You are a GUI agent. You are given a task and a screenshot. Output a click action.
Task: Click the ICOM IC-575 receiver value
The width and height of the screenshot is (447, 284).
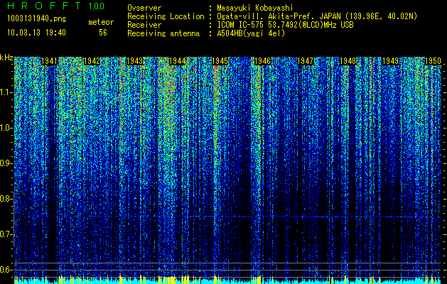point(285,25)
